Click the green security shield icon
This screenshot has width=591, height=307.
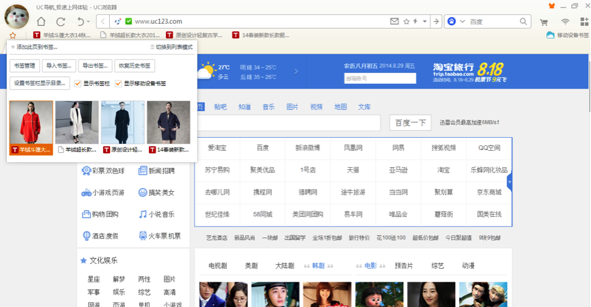[128, 21]
